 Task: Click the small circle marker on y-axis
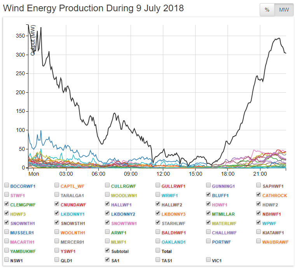point(33,53)
